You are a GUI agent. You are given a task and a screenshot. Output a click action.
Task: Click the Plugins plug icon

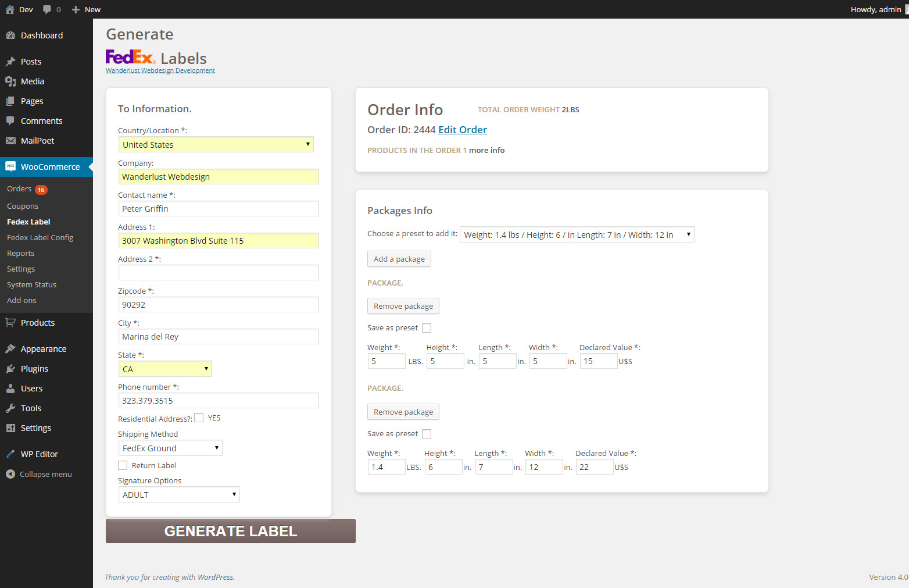(10, 369)
